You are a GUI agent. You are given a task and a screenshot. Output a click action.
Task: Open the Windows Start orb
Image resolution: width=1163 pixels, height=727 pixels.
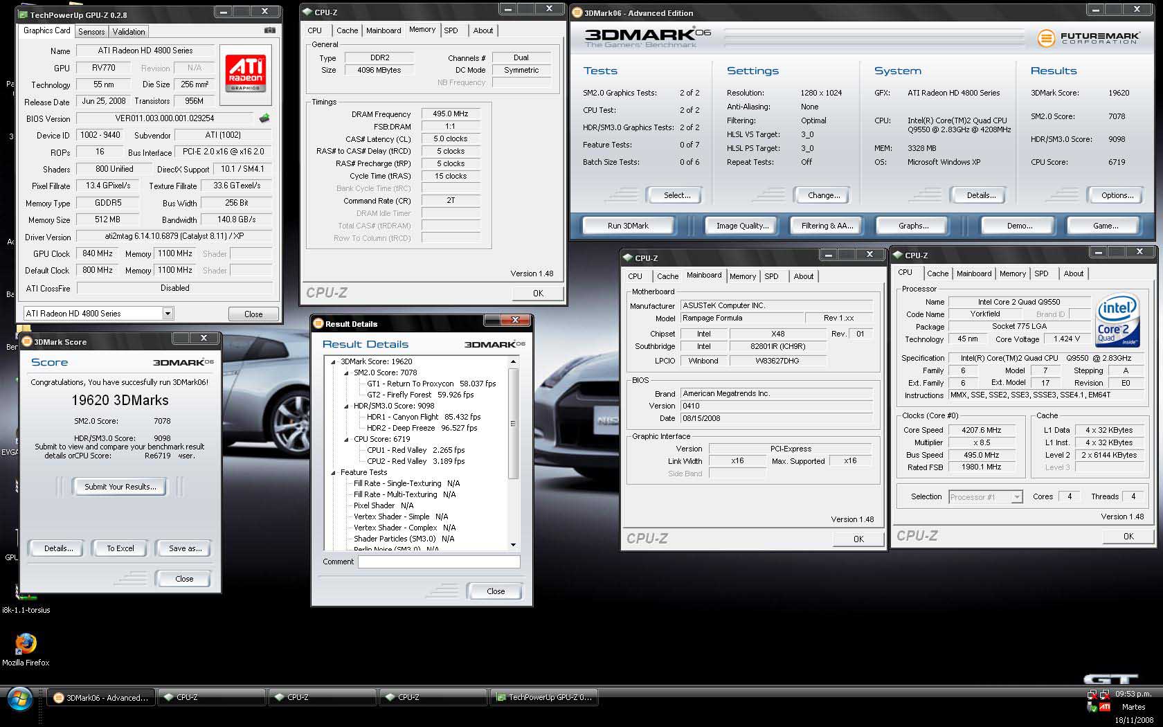[x=18, y=699]
